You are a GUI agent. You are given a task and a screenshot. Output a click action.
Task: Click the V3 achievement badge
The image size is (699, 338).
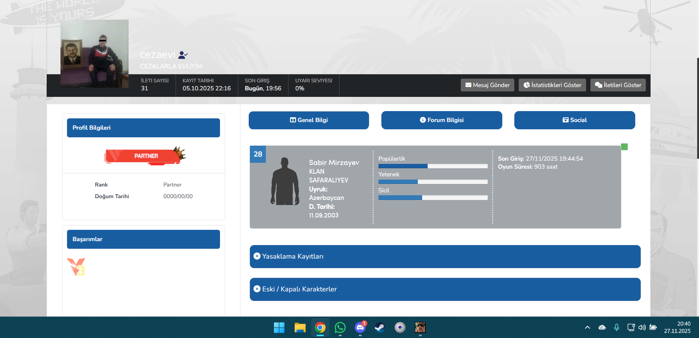[x=76, y=267]
